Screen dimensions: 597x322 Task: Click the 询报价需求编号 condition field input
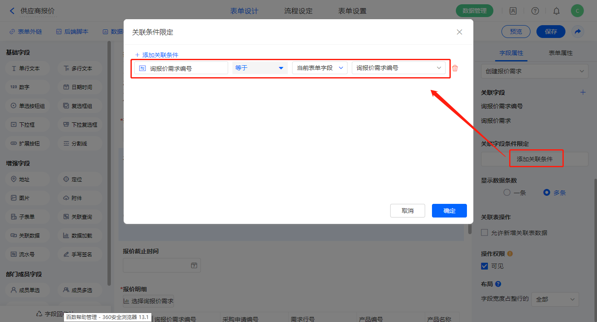tap(181, 68)
